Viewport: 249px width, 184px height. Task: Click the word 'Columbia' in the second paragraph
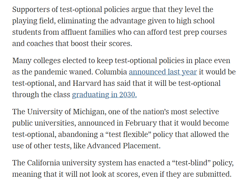pos(111,72)
